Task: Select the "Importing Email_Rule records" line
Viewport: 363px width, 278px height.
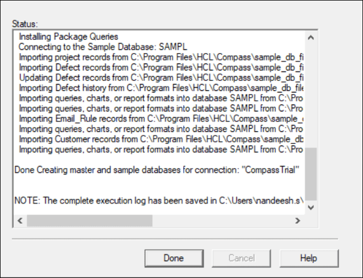Action: tap(161, 119)
